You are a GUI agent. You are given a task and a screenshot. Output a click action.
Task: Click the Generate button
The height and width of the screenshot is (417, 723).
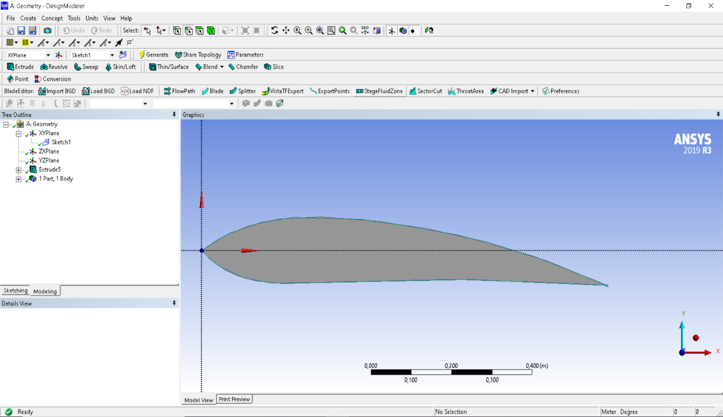coord(153,55)
